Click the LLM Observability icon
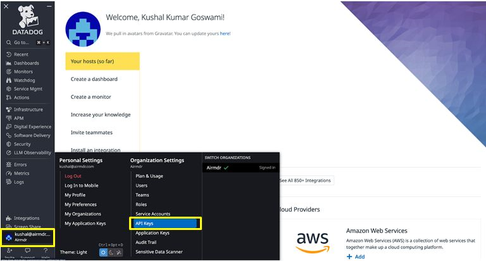 pyautogui.click(x=9, y=153)
